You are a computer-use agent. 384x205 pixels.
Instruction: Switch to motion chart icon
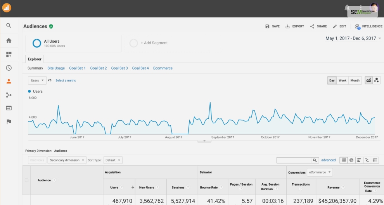pos(376,80)
